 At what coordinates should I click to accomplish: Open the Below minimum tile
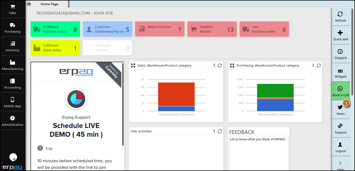tap(160, 29)
